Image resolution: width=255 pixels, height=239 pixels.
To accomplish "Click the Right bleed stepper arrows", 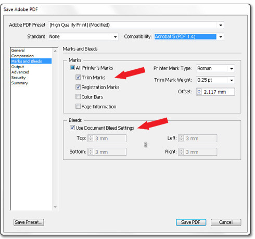I will click(x=181, y=152).
